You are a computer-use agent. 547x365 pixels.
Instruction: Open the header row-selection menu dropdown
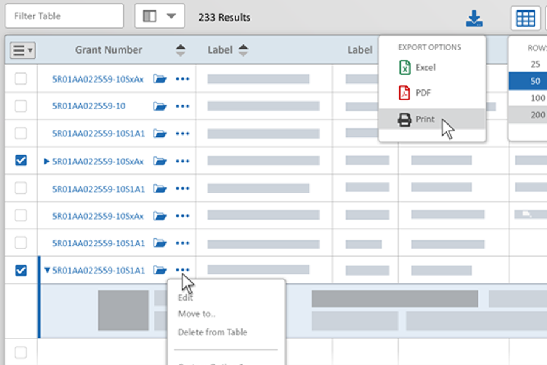tap(22, 50)
